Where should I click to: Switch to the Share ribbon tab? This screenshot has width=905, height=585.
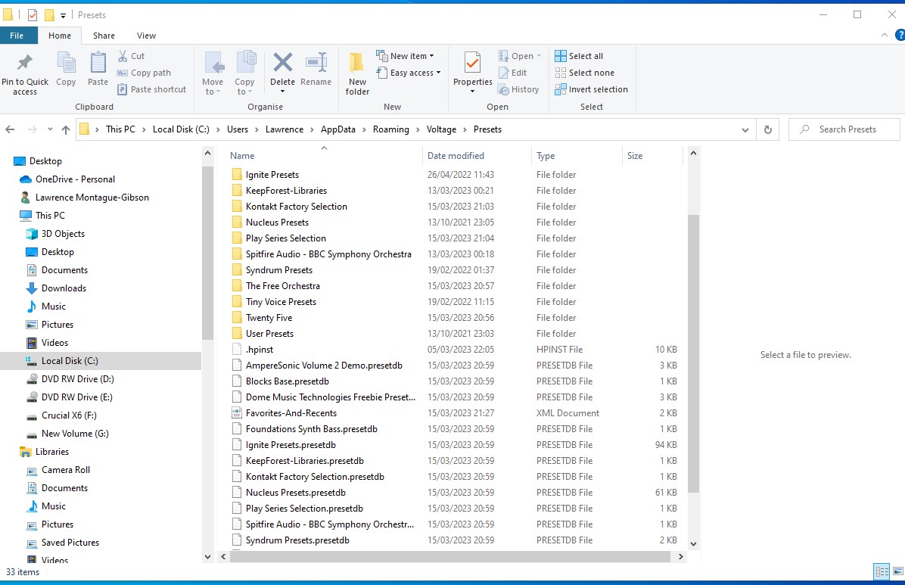tap(104, 36)
